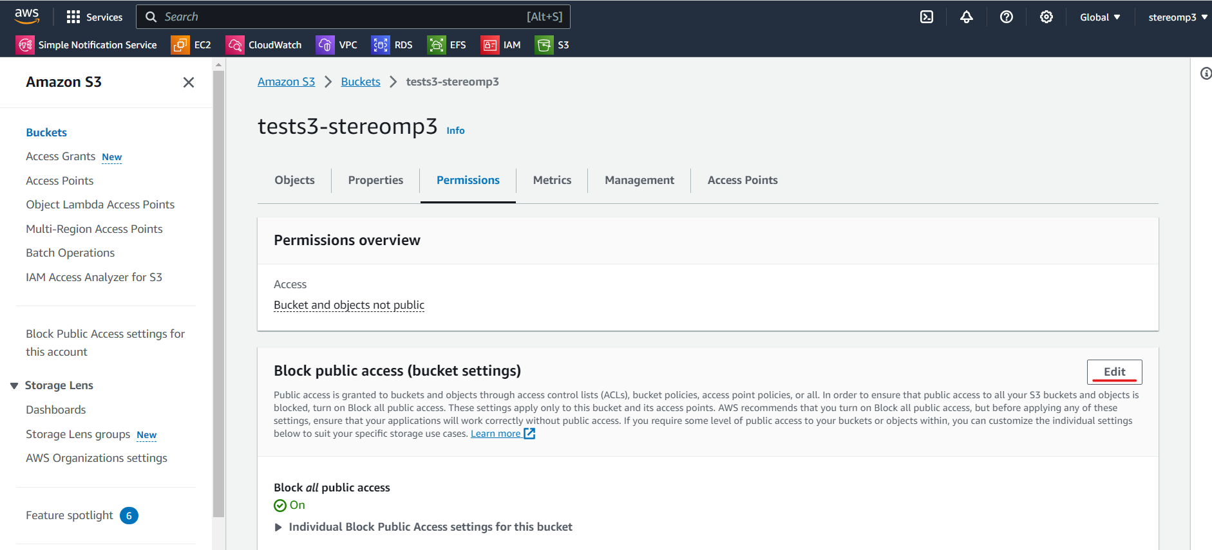Open the info panel icon at right edge
This screenshot has width=1212, height=550.
click(1206, 73)
